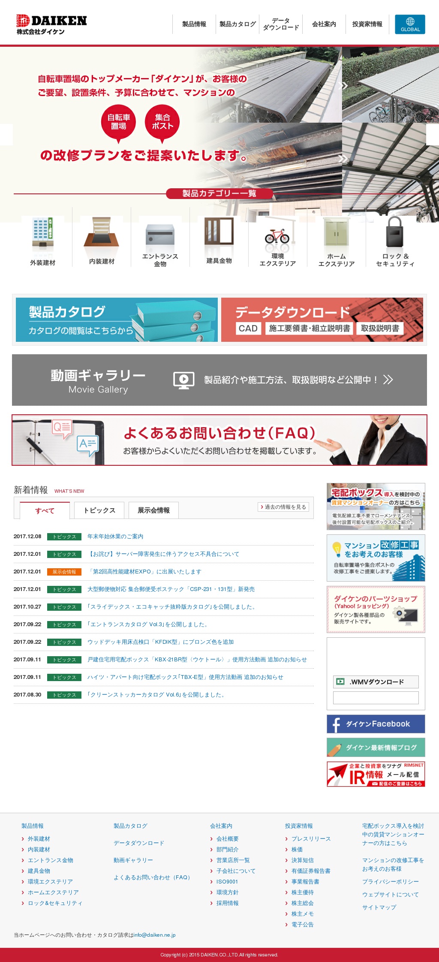
Task: Select the 内装建材 floor mat icon
Action: click(x=102, y=231)
